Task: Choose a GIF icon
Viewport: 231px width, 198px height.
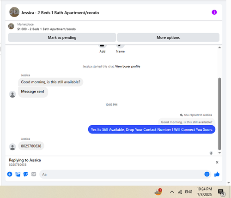Action: point(34,174)
